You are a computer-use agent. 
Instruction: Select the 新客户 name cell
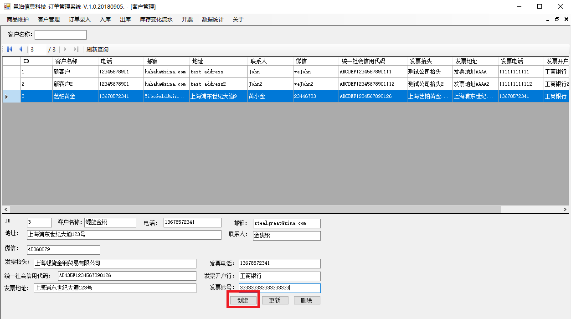pos(75,72)
